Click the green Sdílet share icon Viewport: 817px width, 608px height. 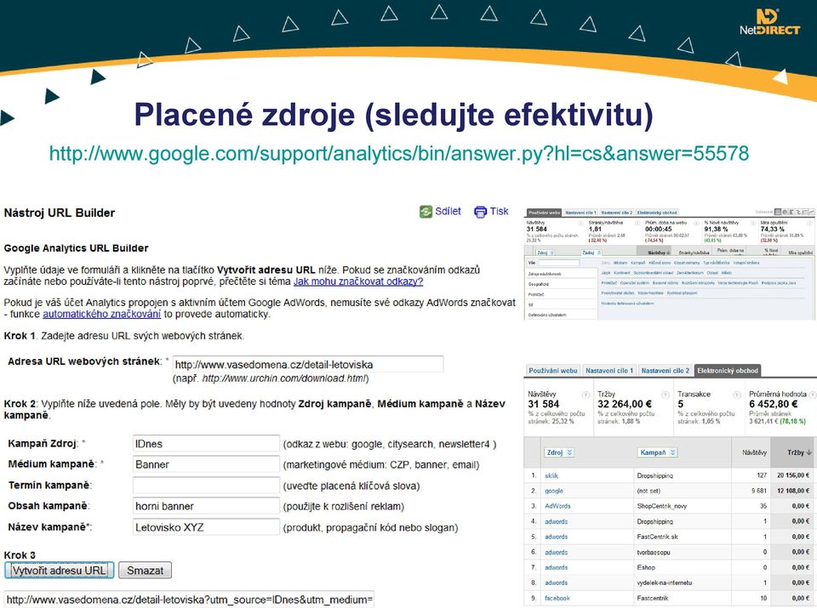[426, 212]
